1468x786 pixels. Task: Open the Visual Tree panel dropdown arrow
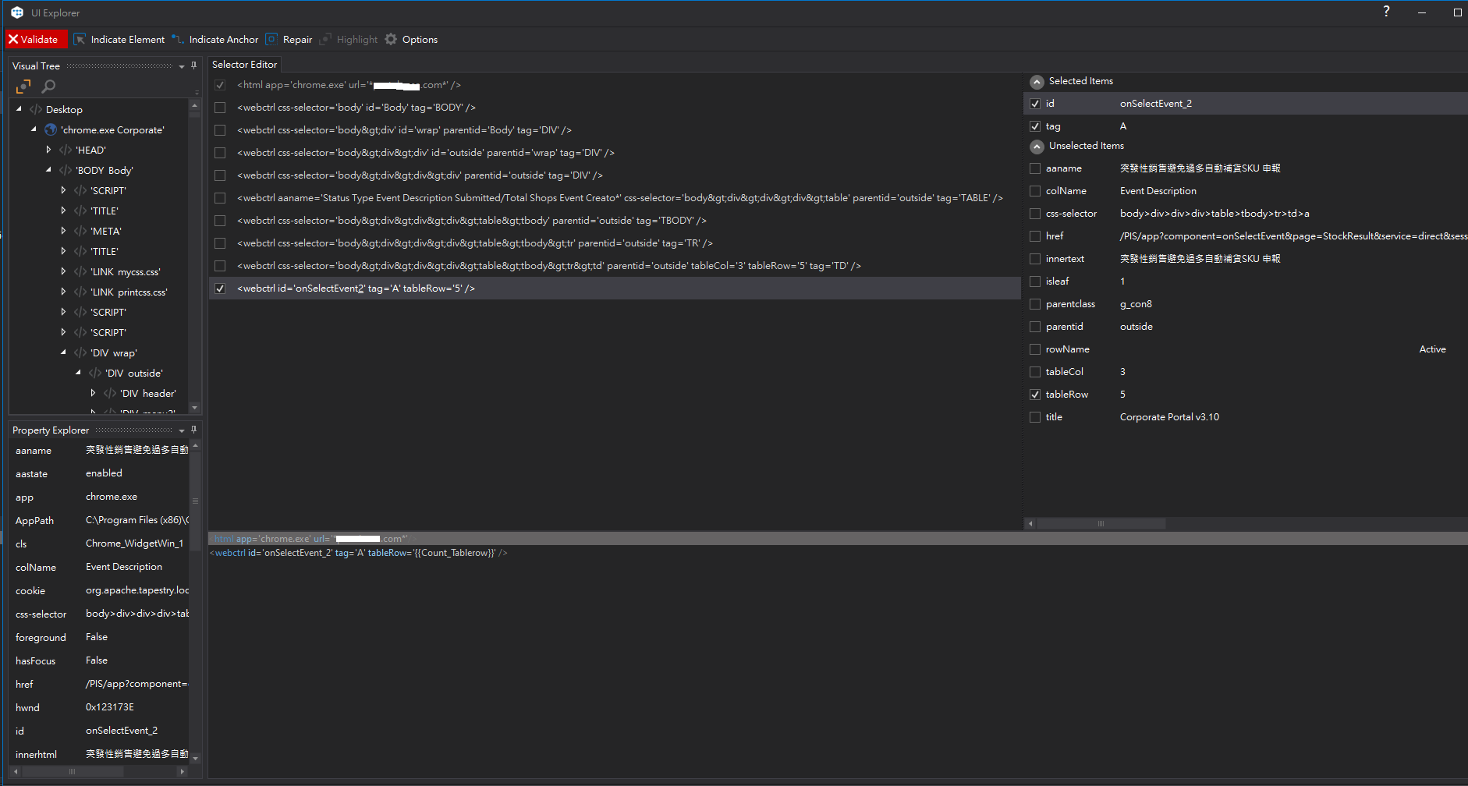point(182,66)
